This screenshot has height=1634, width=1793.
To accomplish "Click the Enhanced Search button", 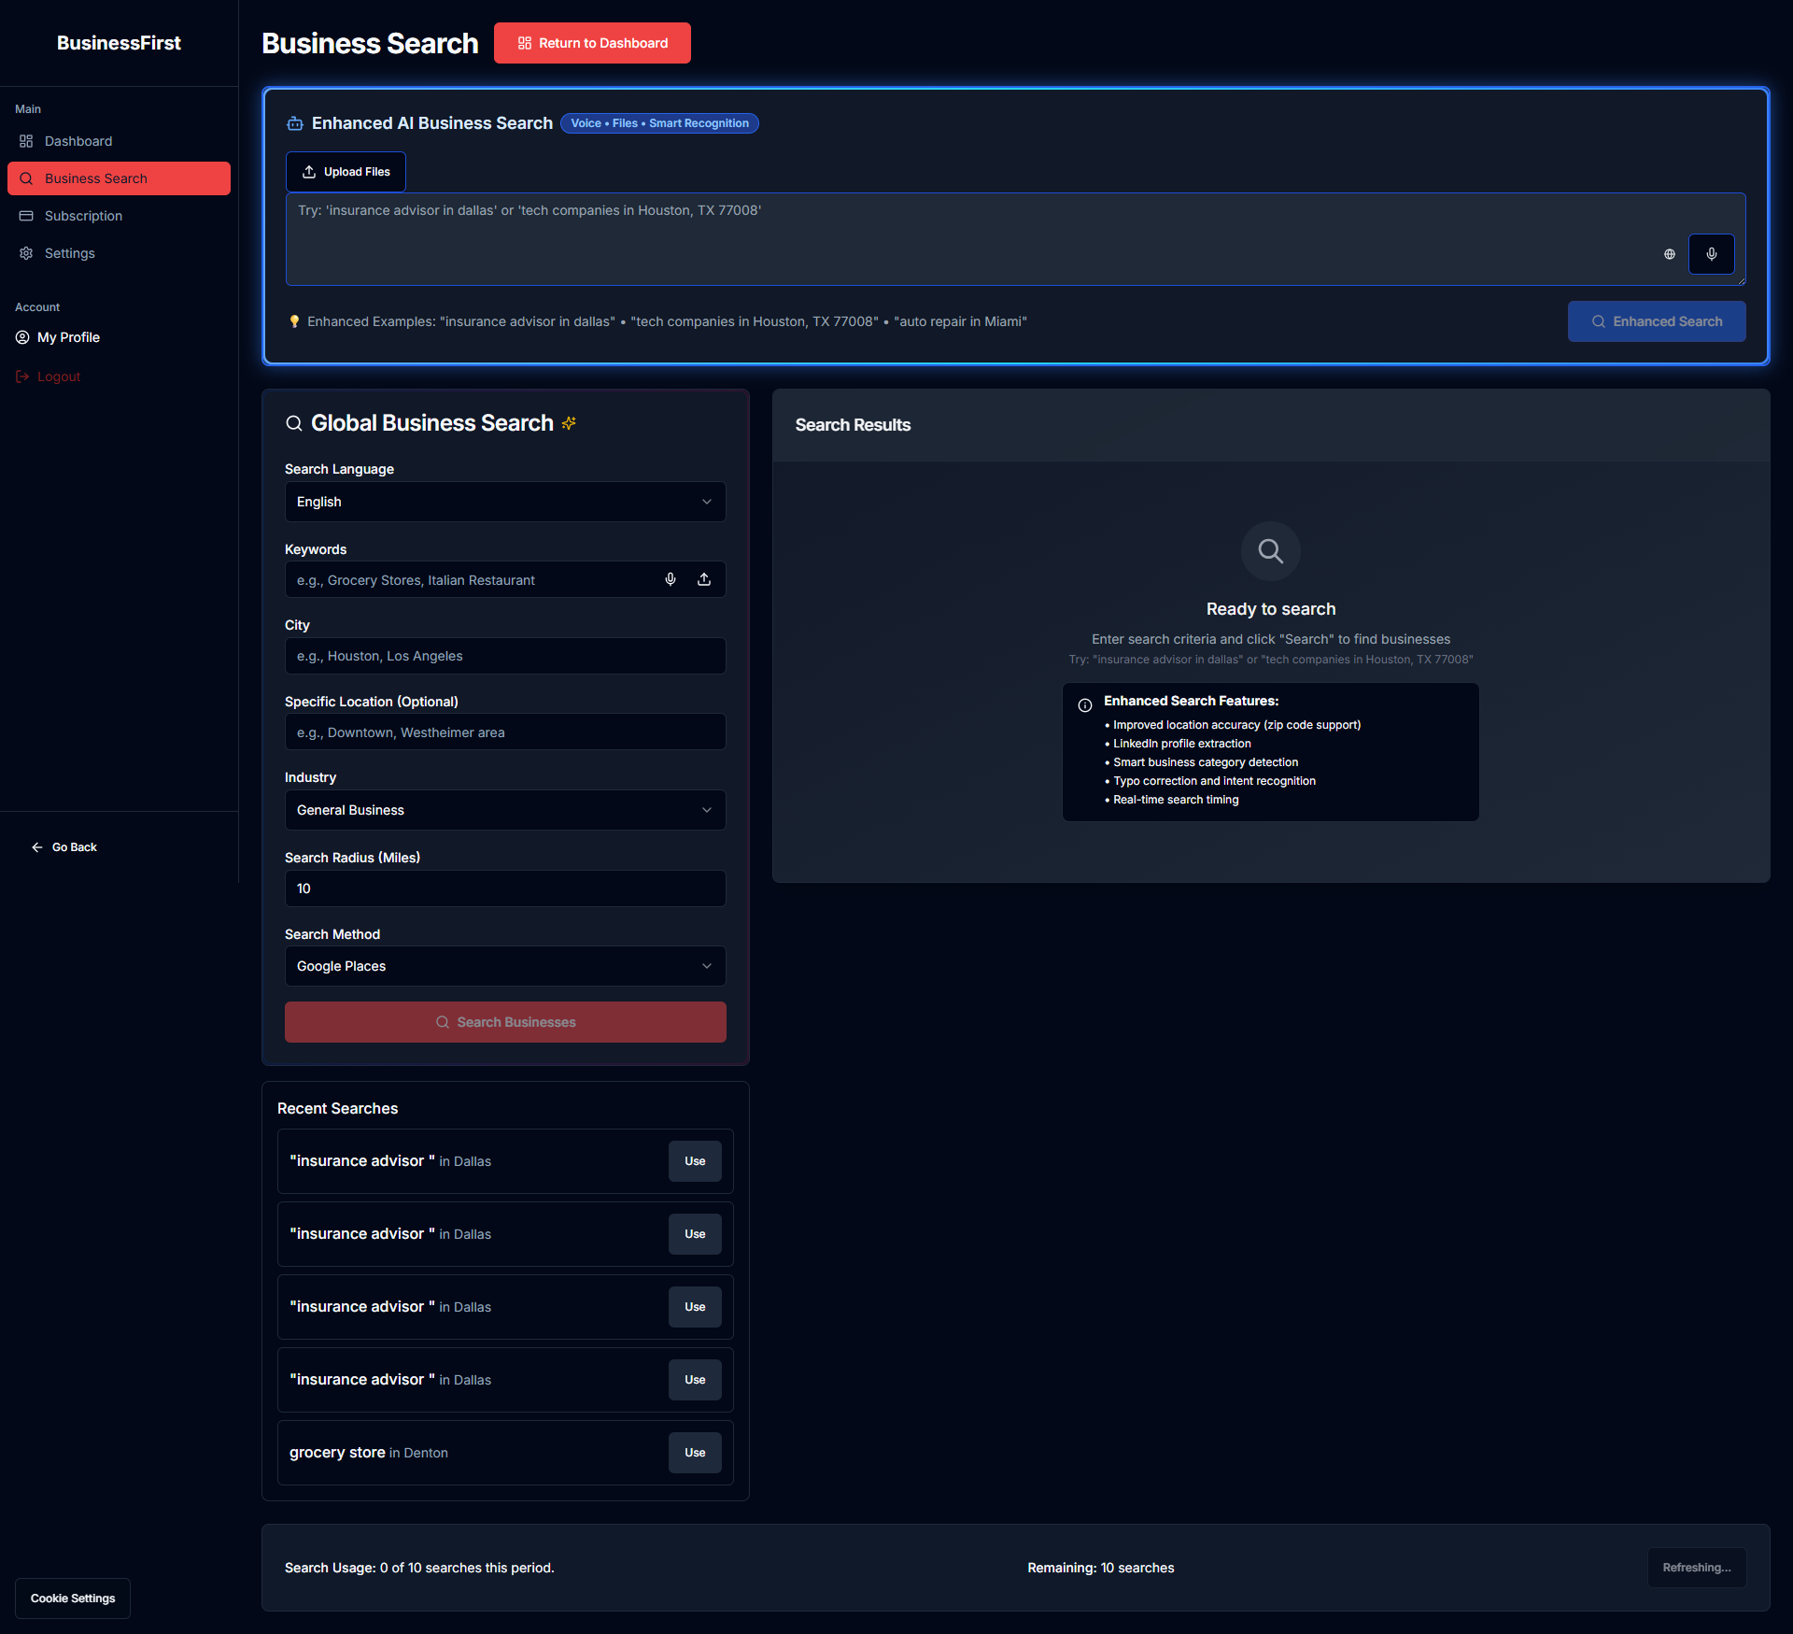I will tap(1657, 321).
